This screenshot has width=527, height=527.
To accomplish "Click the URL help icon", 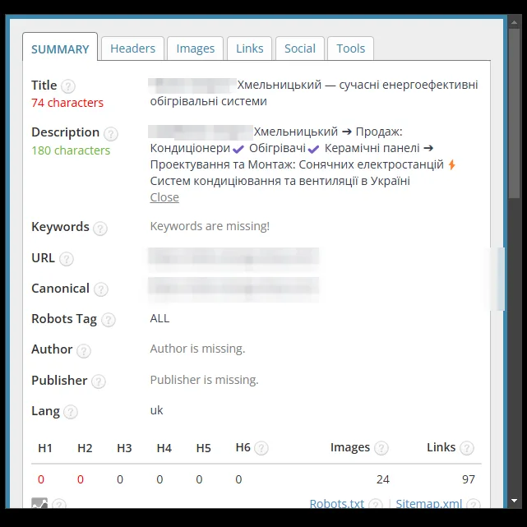I will [x=67, y=259].
